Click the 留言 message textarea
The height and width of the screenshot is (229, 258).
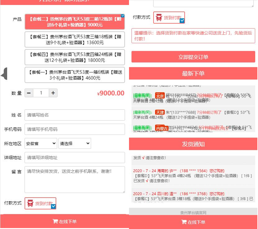tap(75, 180)
